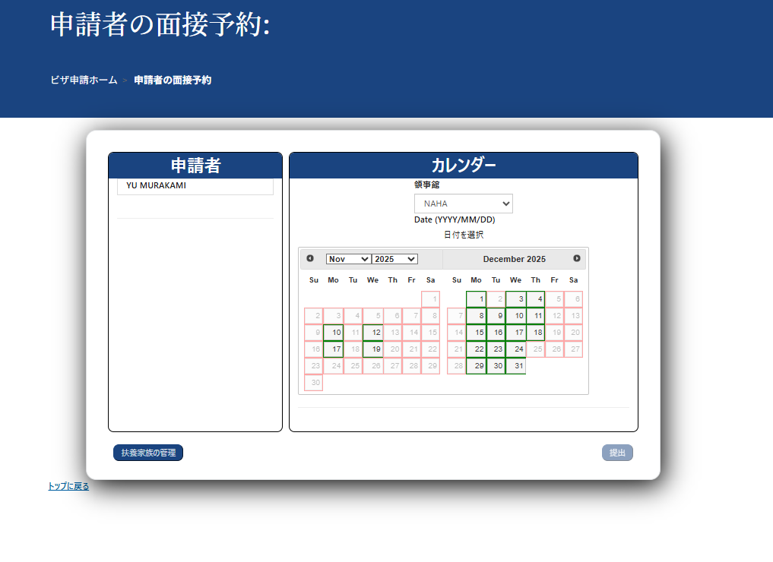Viewport: 773px width, 562px height.
Task: Select November 12 on the calendar
Action: [373, 333]
